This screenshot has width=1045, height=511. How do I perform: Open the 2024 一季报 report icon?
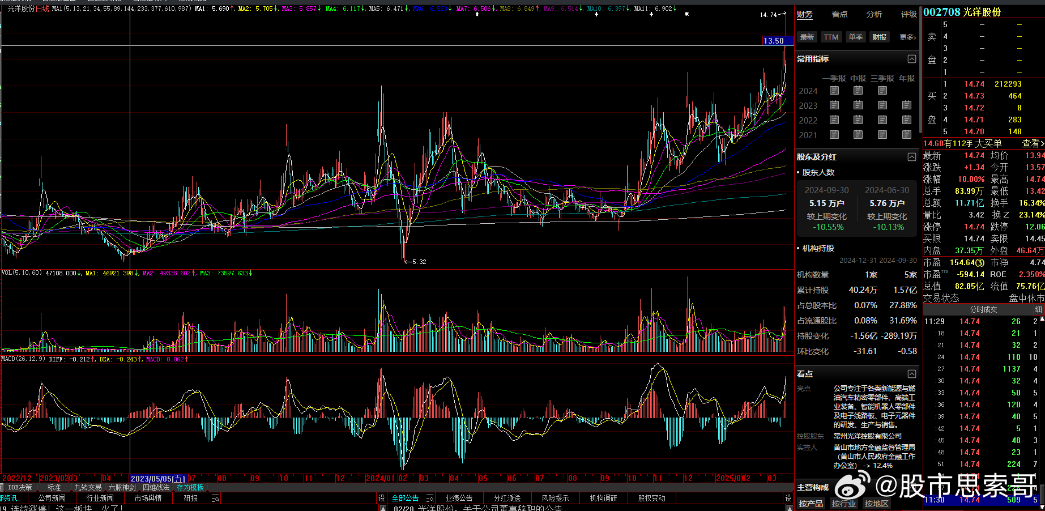pos(834,91)
